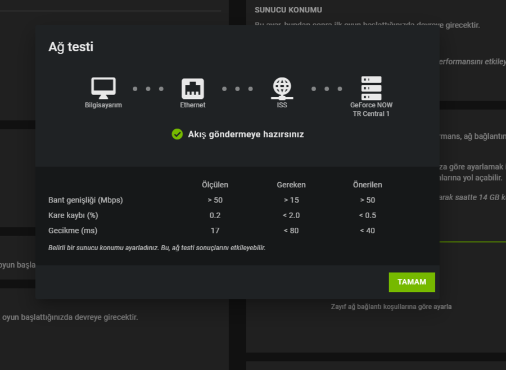Click the green checkmark status icon

177,134
